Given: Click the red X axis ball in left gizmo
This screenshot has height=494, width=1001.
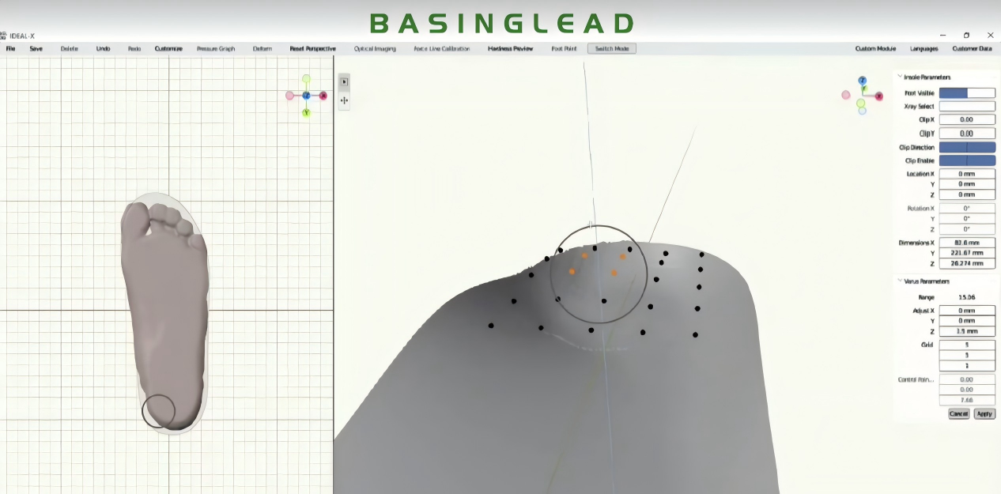Looking at the screenshot, I should pos(323,96).
